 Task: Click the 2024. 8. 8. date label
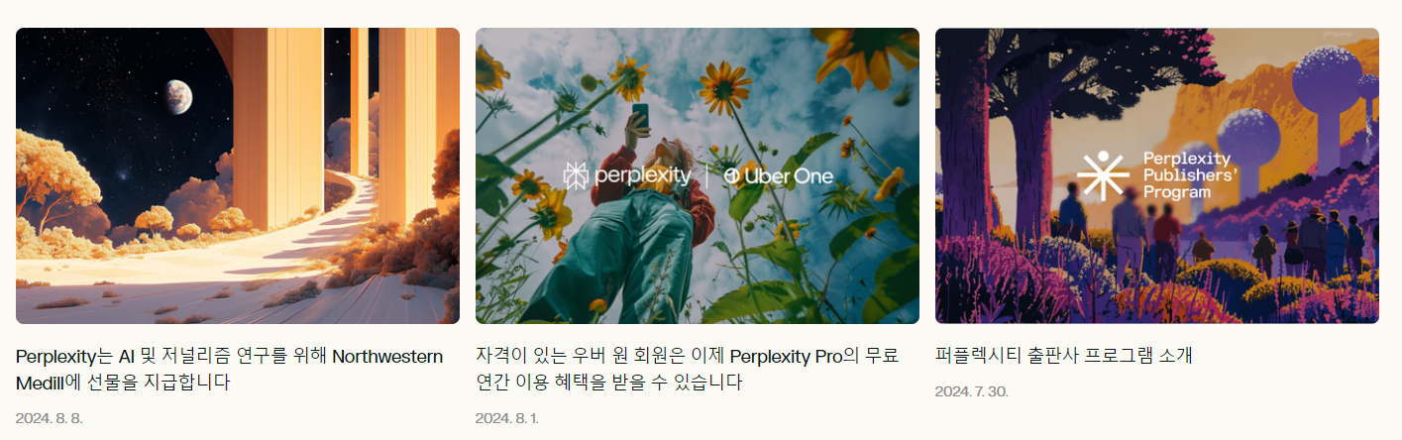[50, 417]
